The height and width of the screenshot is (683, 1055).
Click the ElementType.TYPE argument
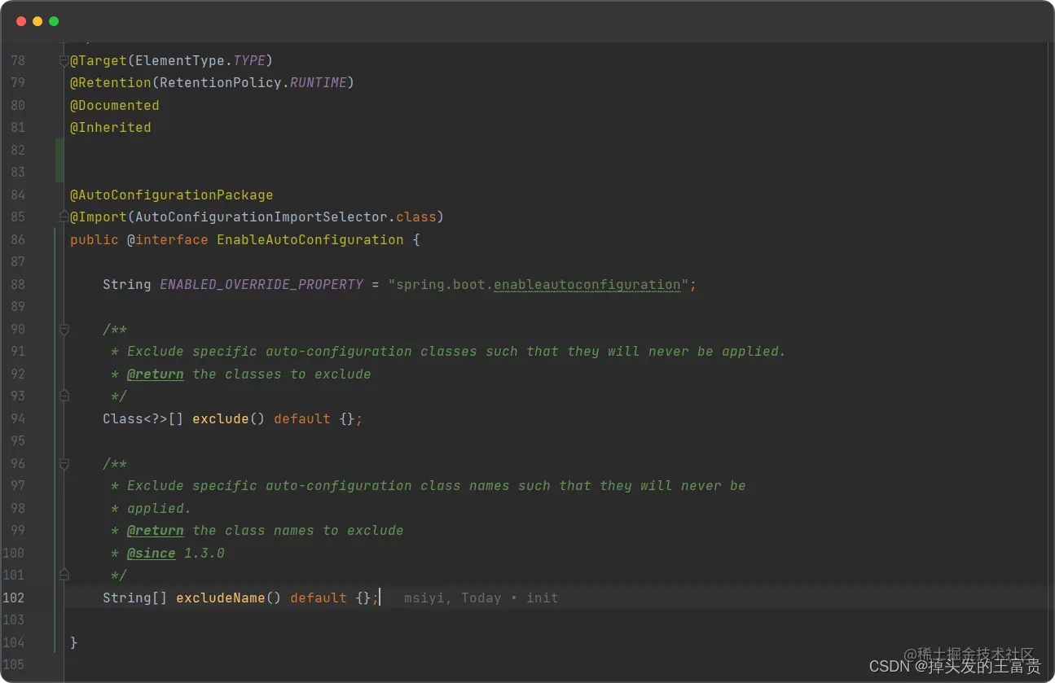[200, 61]
